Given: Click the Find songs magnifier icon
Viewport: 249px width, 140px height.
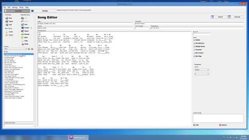Looking at the screenshot, I should click(x=7, y=24).
